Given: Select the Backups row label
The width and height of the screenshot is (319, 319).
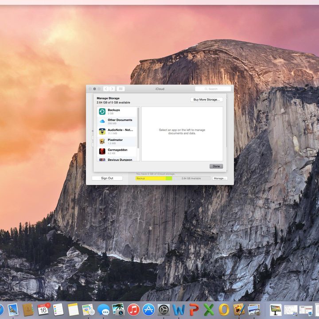Looking at the screenshot, I should point(114,110).
